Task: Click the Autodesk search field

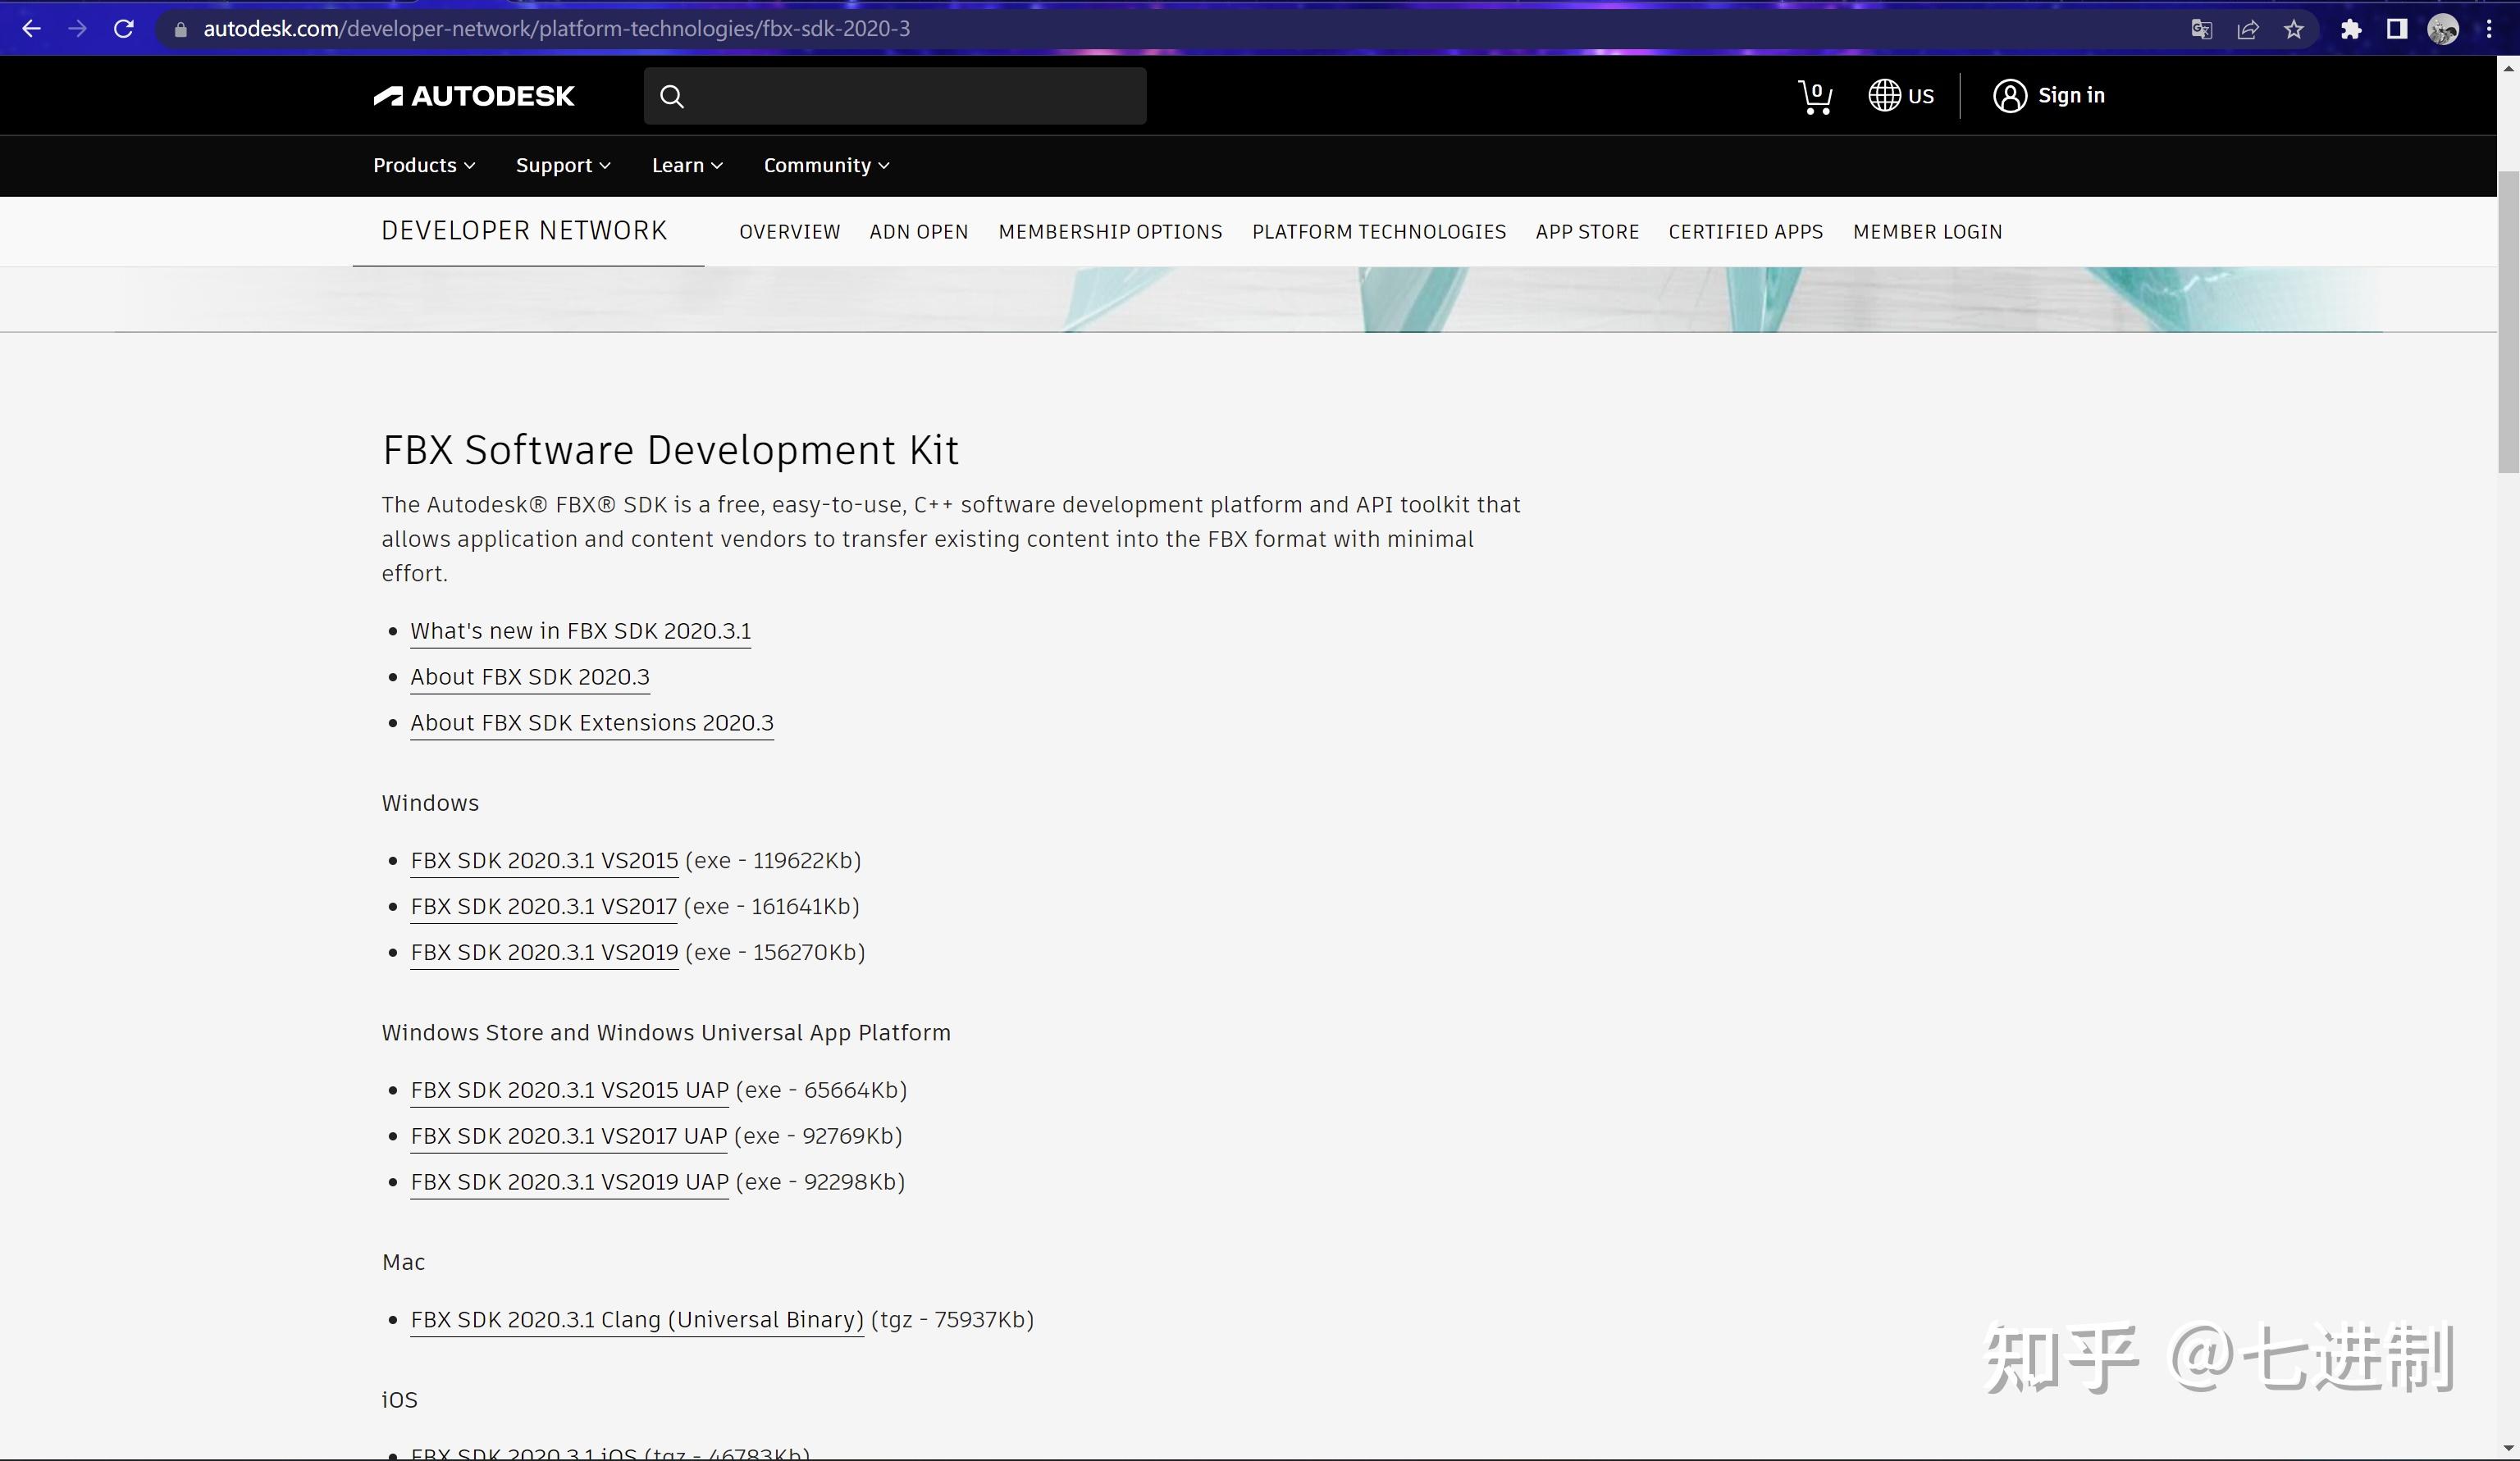Action: pyautogui.click(x=910, y=96)
